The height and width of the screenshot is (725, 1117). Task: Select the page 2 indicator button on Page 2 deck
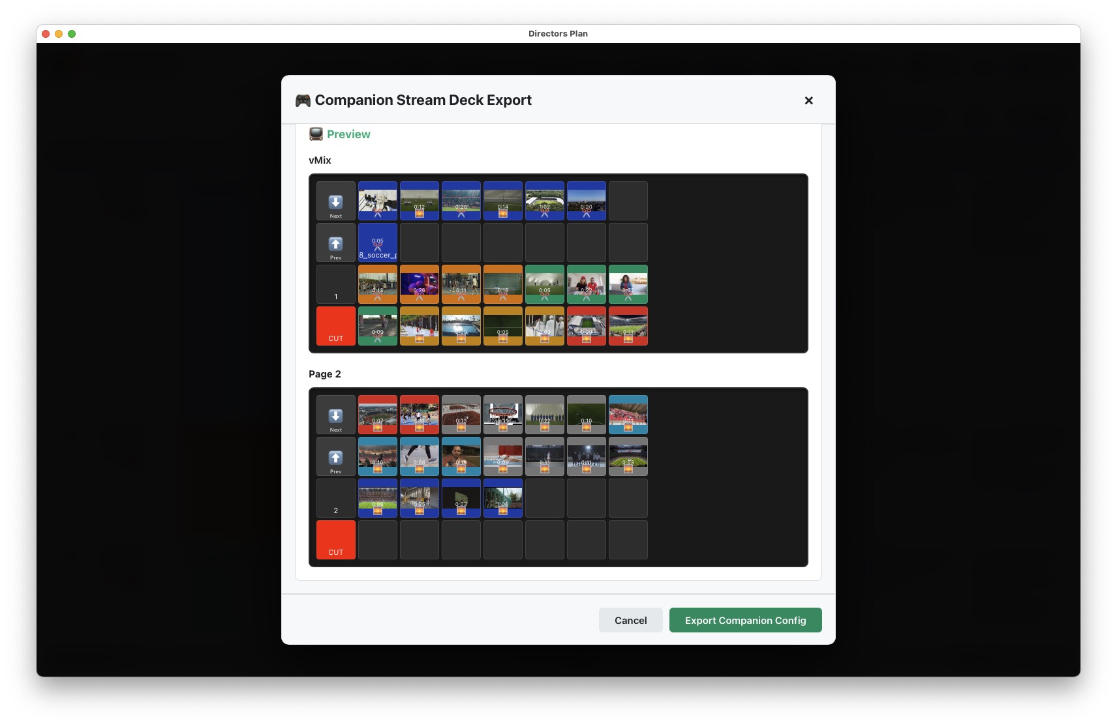335,498
